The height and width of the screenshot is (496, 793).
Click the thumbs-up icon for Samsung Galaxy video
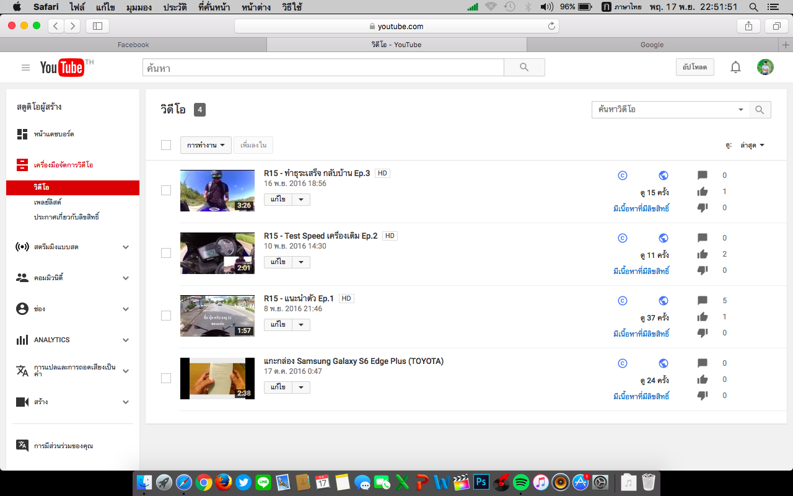click(703, 379)
